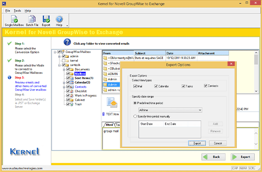
Task: Click email list scrollbar up arrow
Action: pyautogui.click(x=256, y=53)
